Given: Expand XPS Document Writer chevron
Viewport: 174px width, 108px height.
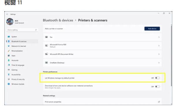Looking at the screenshot, I should (x=159, y=54).
